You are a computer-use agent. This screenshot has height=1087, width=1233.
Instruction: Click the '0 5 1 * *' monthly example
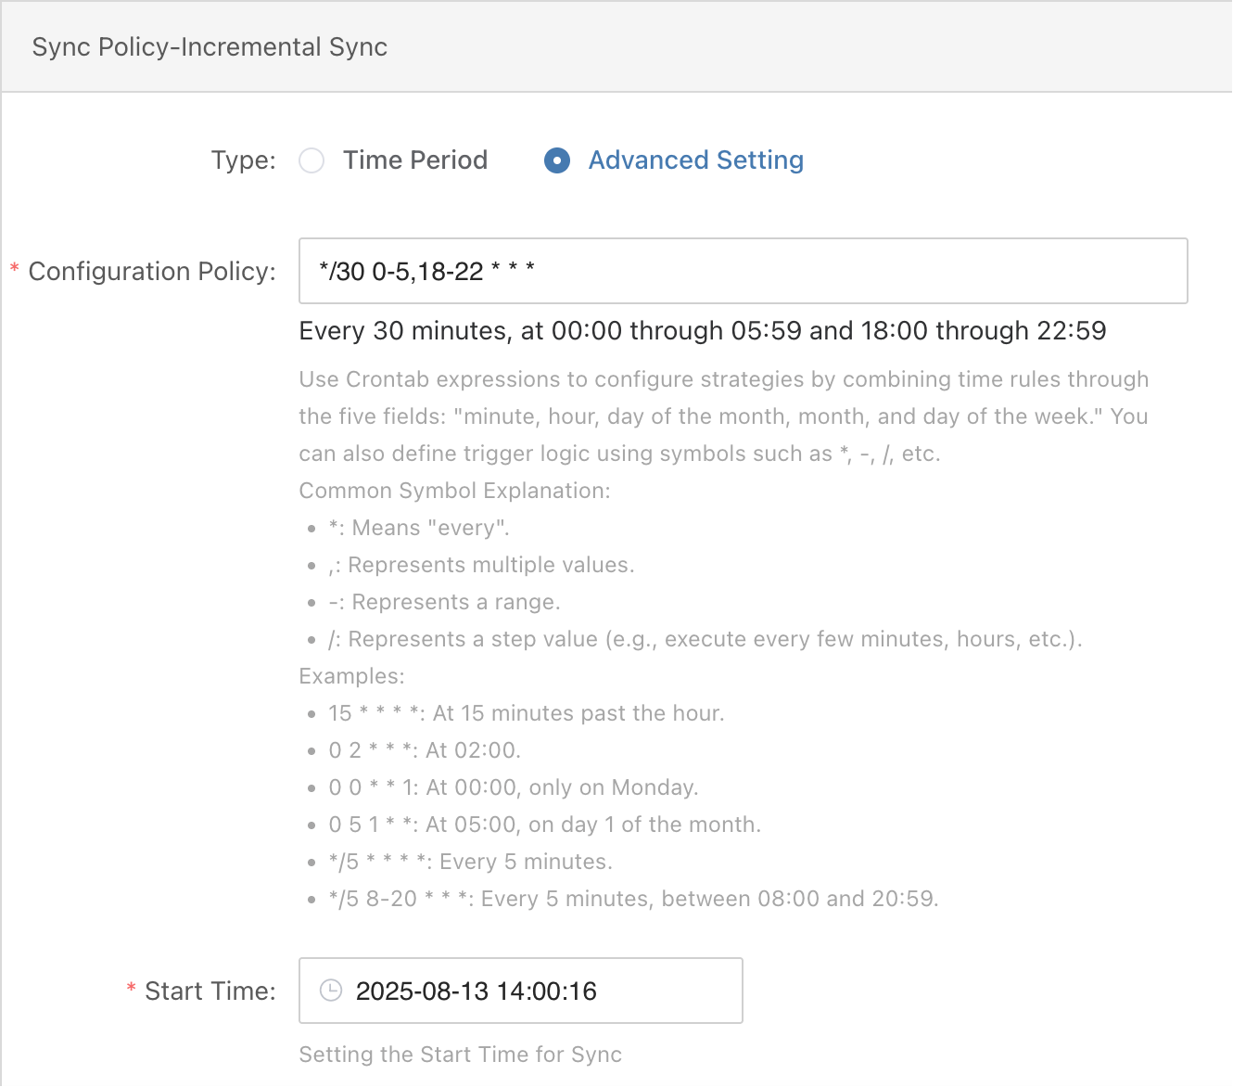(544, 825)
